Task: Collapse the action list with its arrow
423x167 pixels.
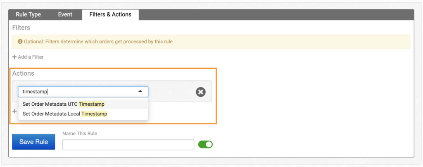Action: coord(140,91)
